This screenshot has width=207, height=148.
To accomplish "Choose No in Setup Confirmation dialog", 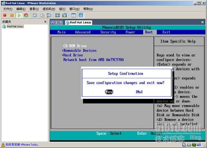I will 139,92.
